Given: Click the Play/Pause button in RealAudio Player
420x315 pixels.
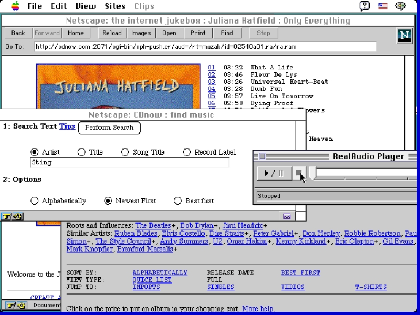Looking at the screenshot, I should click(x=274, y=173).
